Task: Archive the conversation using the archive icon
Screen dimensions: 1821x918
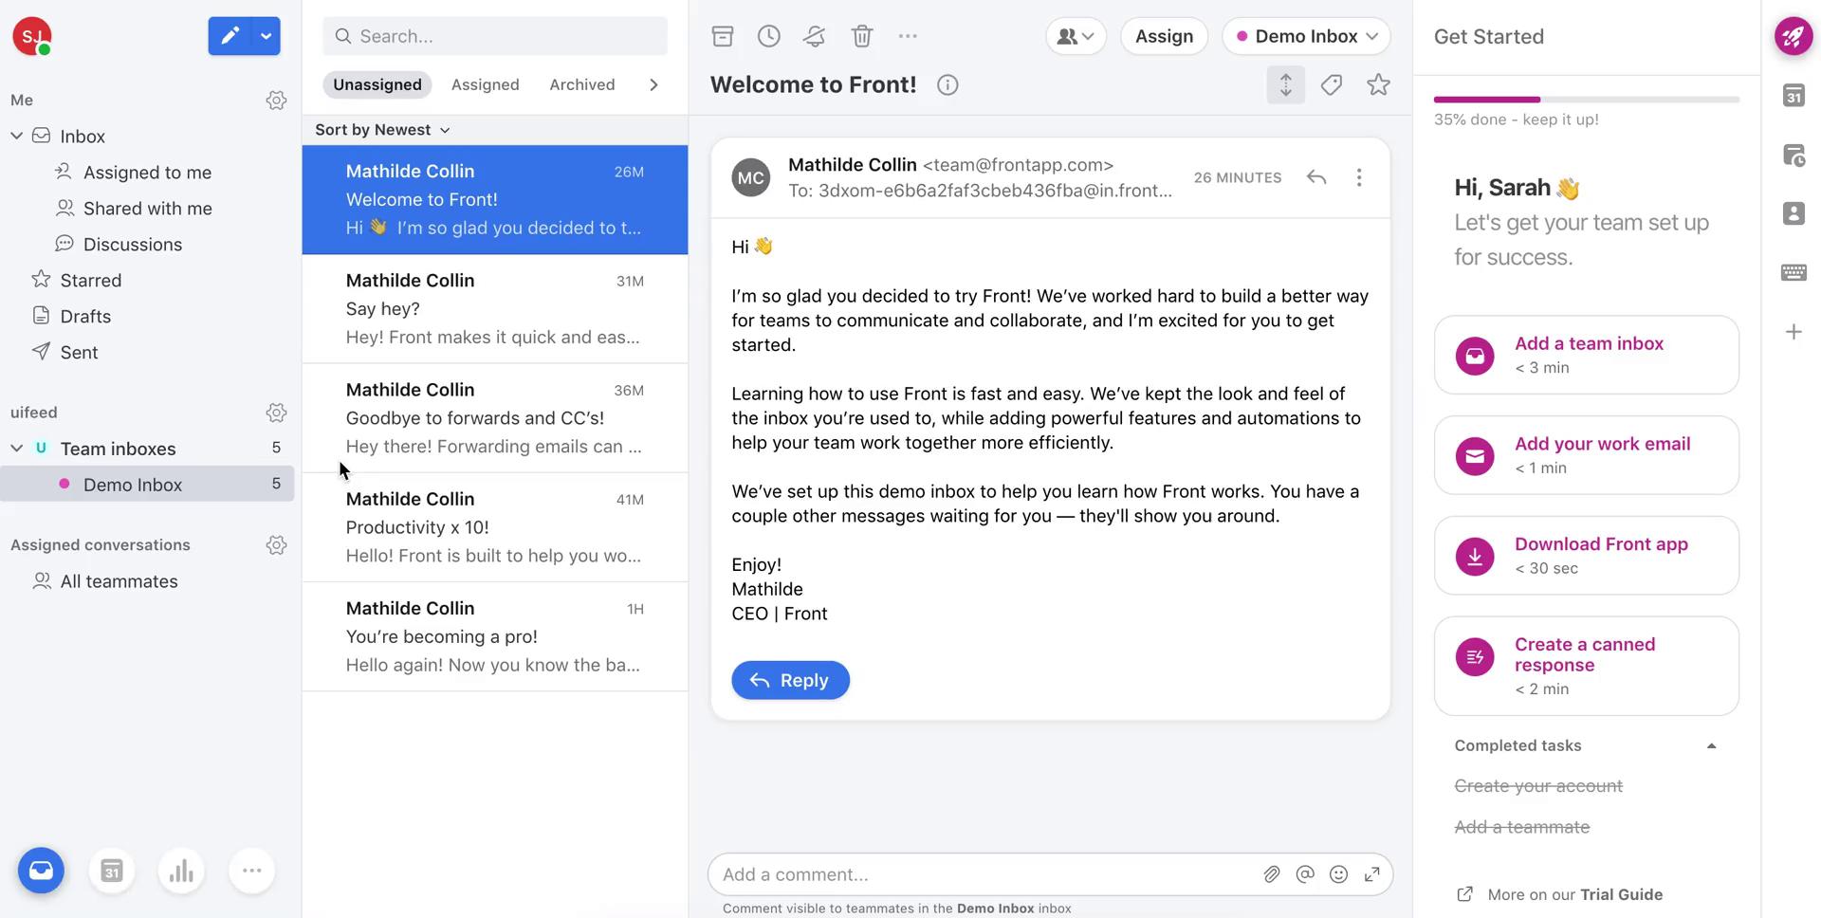Action: point(723,36)
